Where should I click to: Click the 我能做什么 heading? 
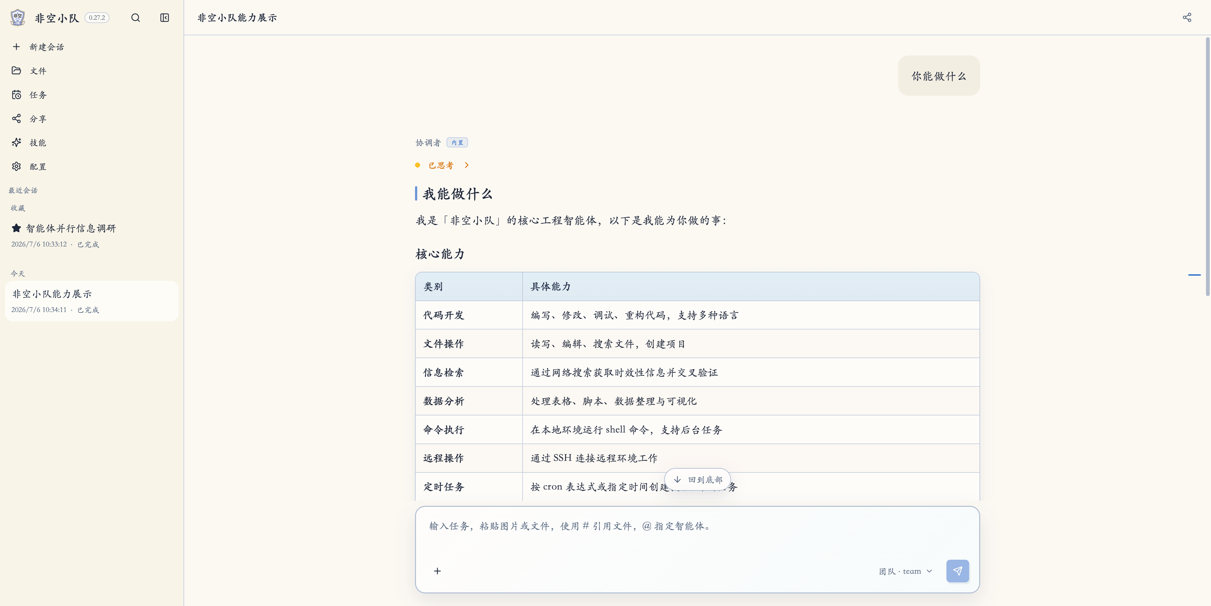coord(457,194)
